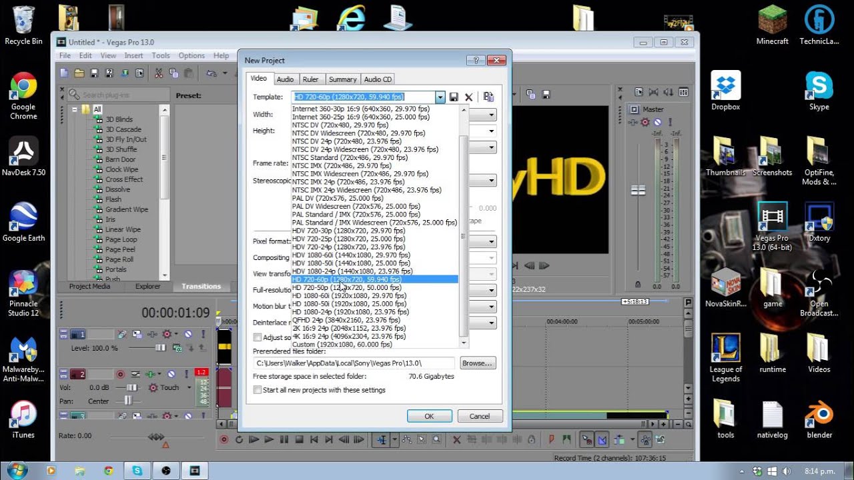854x480 pixels.
Task: Switch to the Audio tab in New Project
Action: 285,79
